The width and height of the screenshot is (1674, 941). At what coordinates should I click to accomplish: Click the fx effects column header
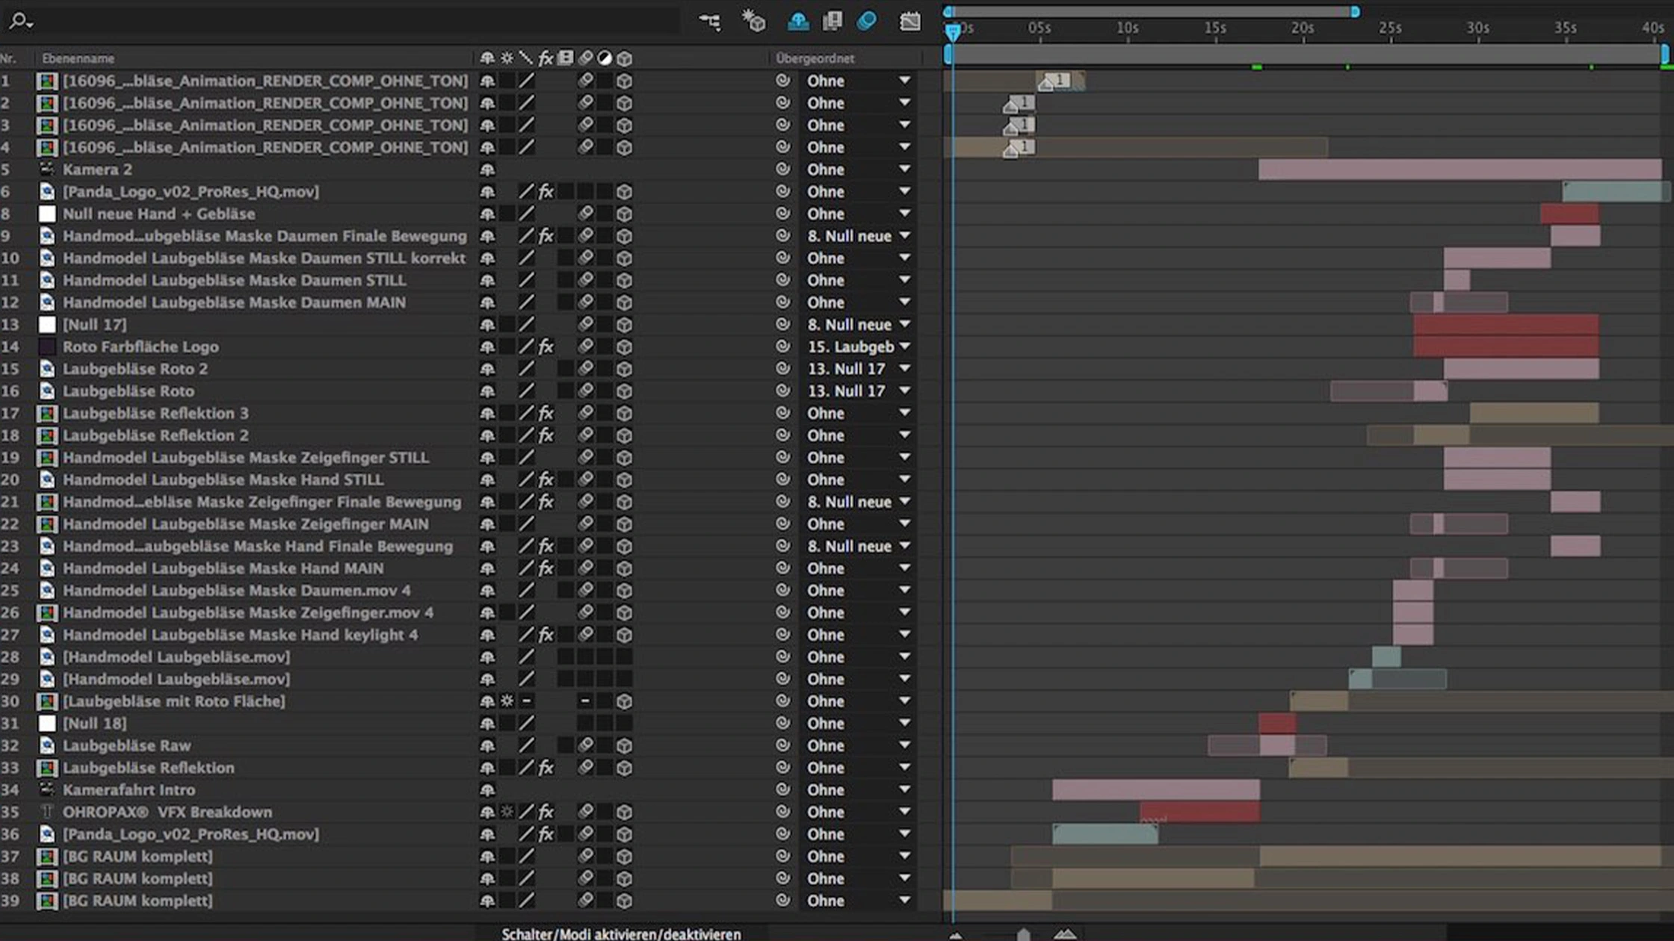[x=546, y=58]
